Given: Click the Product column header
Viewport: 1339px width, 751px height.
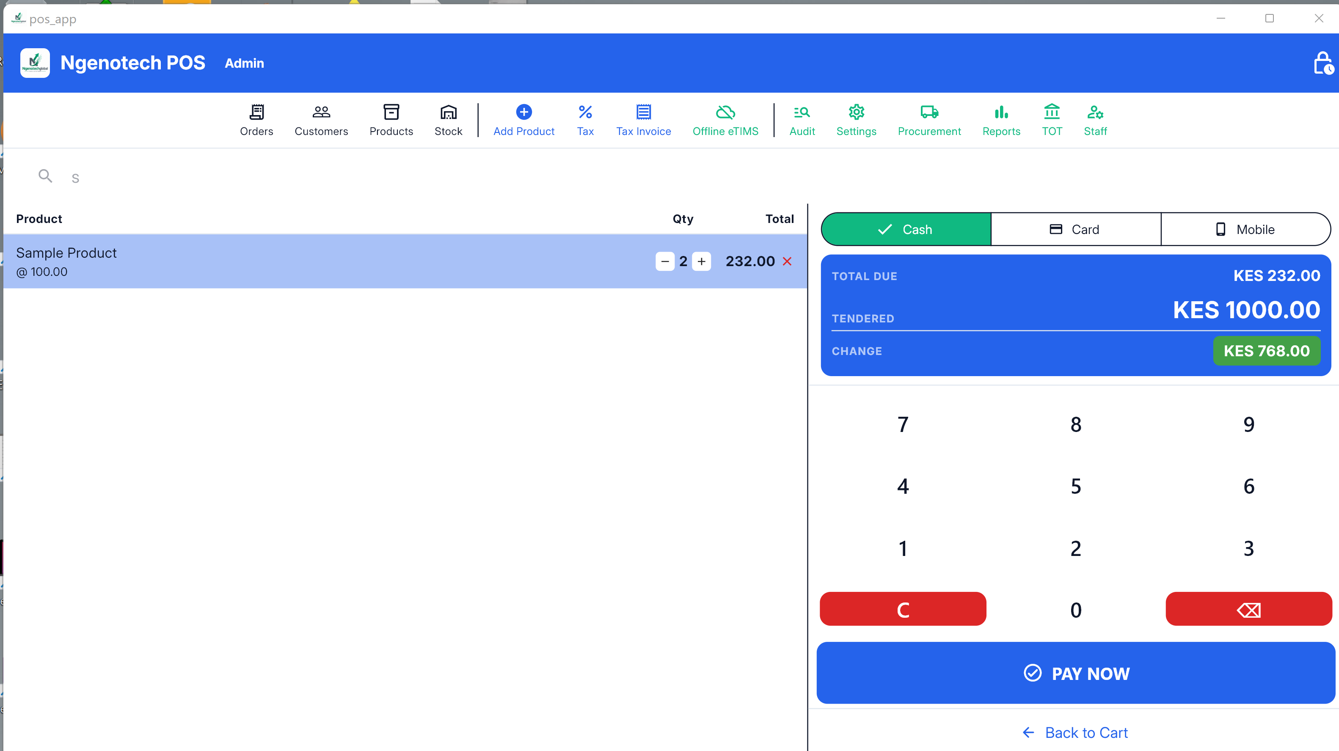Looking at the screenshot, I should tap(39, 219).
